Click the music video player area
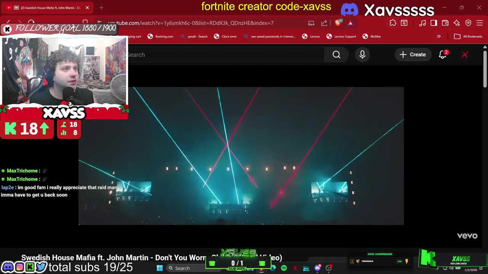 click(241, 156)
